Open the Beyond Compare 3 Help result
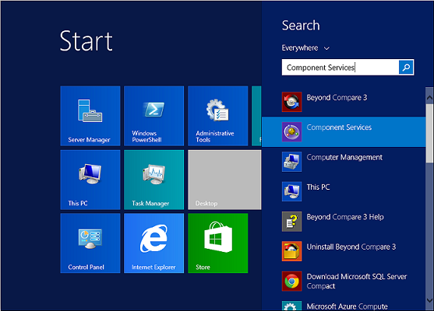Screen dimensions: 434x311 344,222
